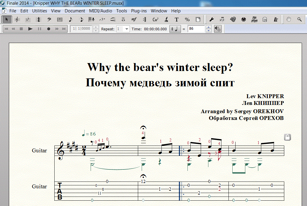Select the Tuplet tool
Image resolution: width=307 pixels, height=206 pixels.
[102, 19]
